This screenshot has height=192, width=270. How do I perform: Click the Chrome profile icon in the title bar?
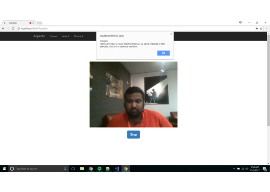click(x=240, y=23)
